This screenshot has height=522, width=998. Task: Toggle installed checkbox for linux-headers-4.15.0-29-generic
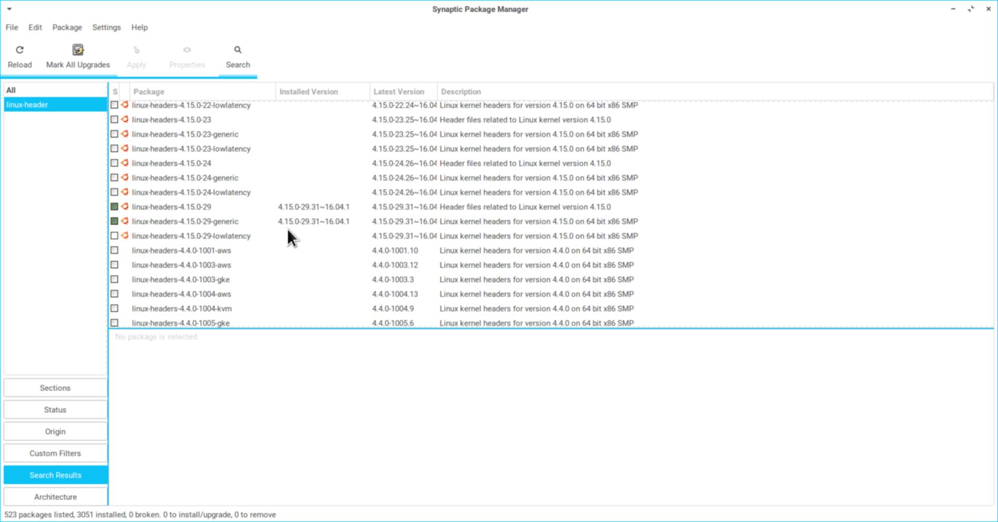click(114, 221)
